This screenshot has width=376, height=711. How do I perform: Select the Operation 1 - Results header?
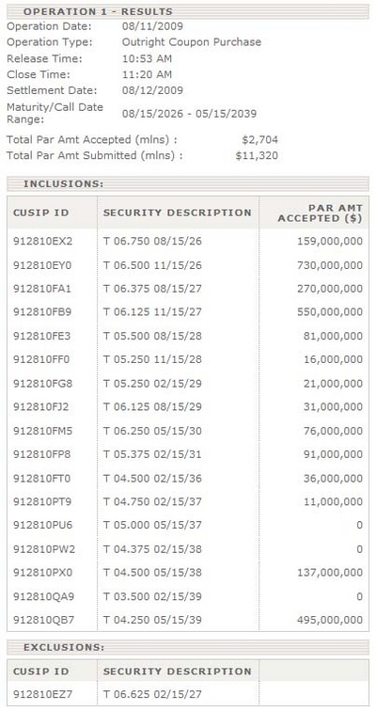(x=98, y=11)
